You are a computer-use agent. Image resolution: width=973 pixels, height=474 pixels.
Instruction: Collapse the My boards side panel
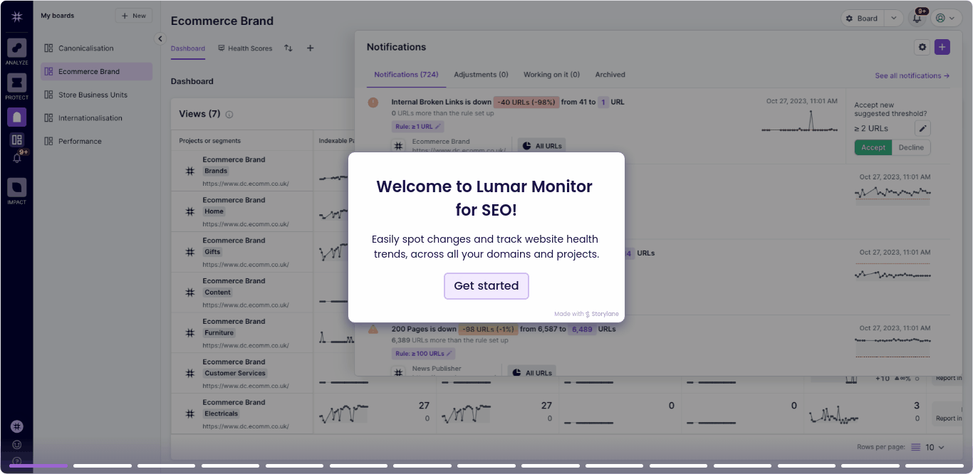click(x=160, y=39)
